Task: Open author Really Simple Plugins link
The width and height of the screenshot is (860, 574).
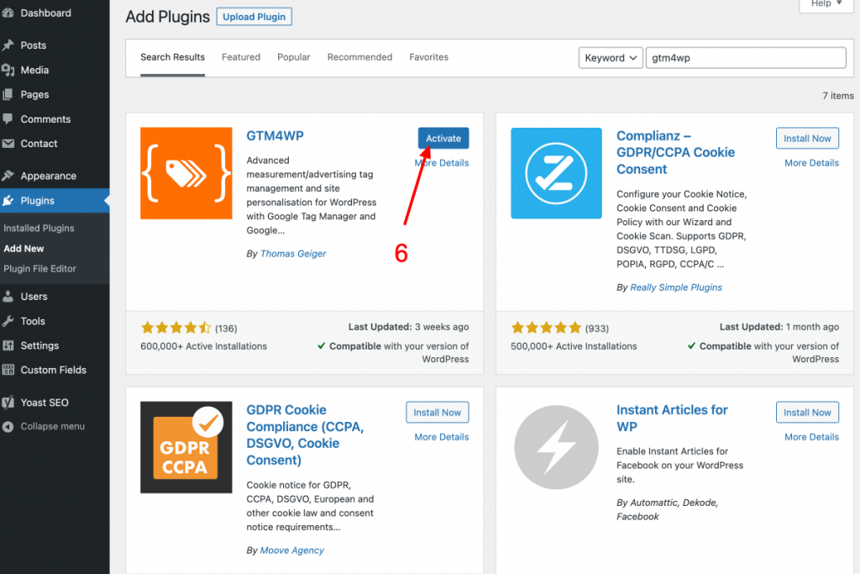Action: pyautogui.click(x=676, y=287)
